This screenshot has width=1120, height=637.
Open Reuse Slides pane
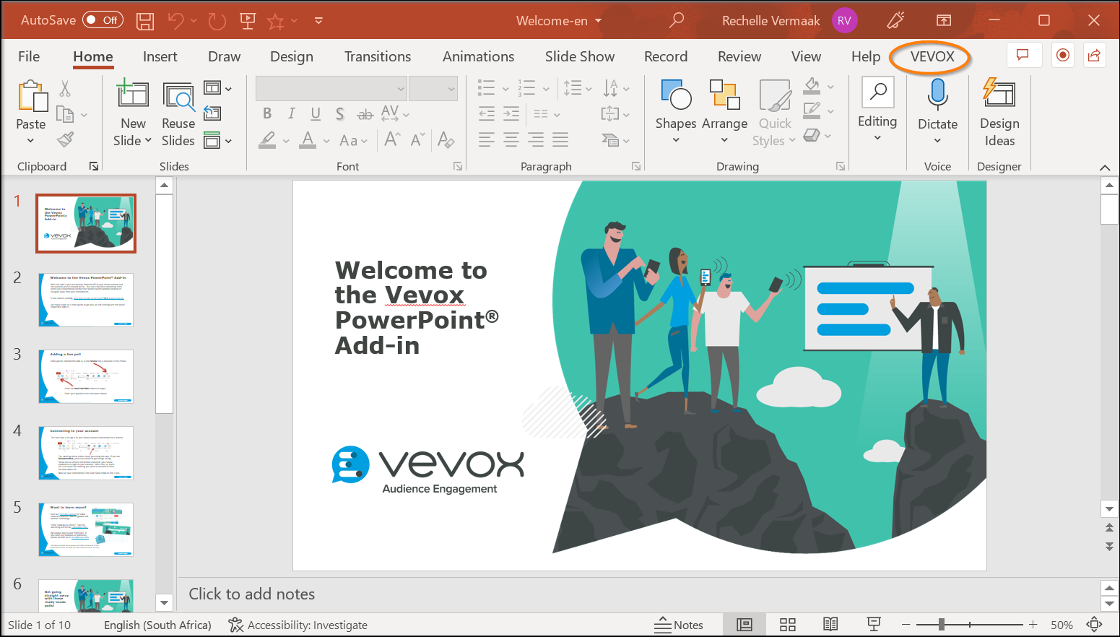click(178, 112)
